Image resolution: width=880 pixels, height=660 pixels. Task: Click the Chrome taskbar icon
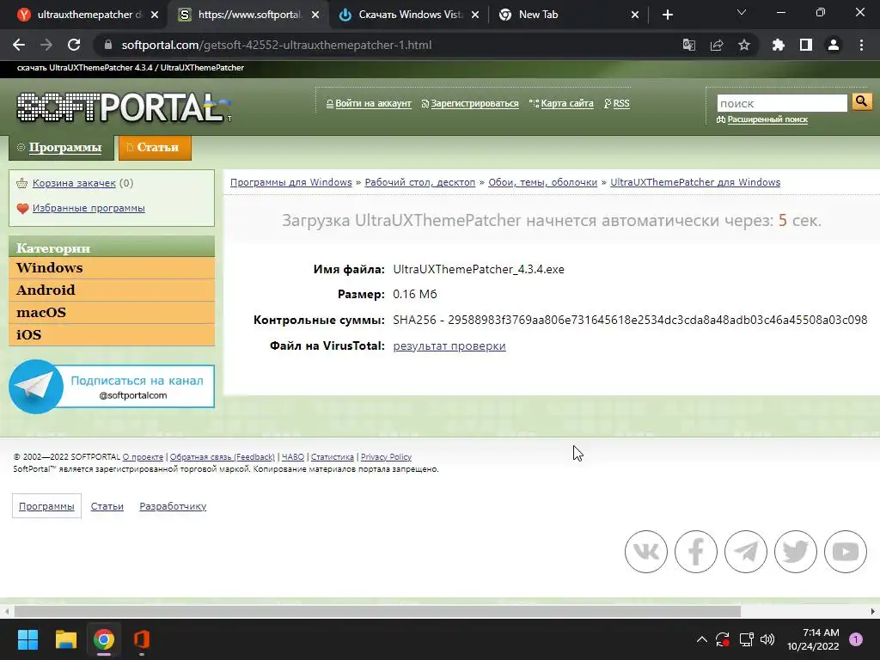(104, 639)
